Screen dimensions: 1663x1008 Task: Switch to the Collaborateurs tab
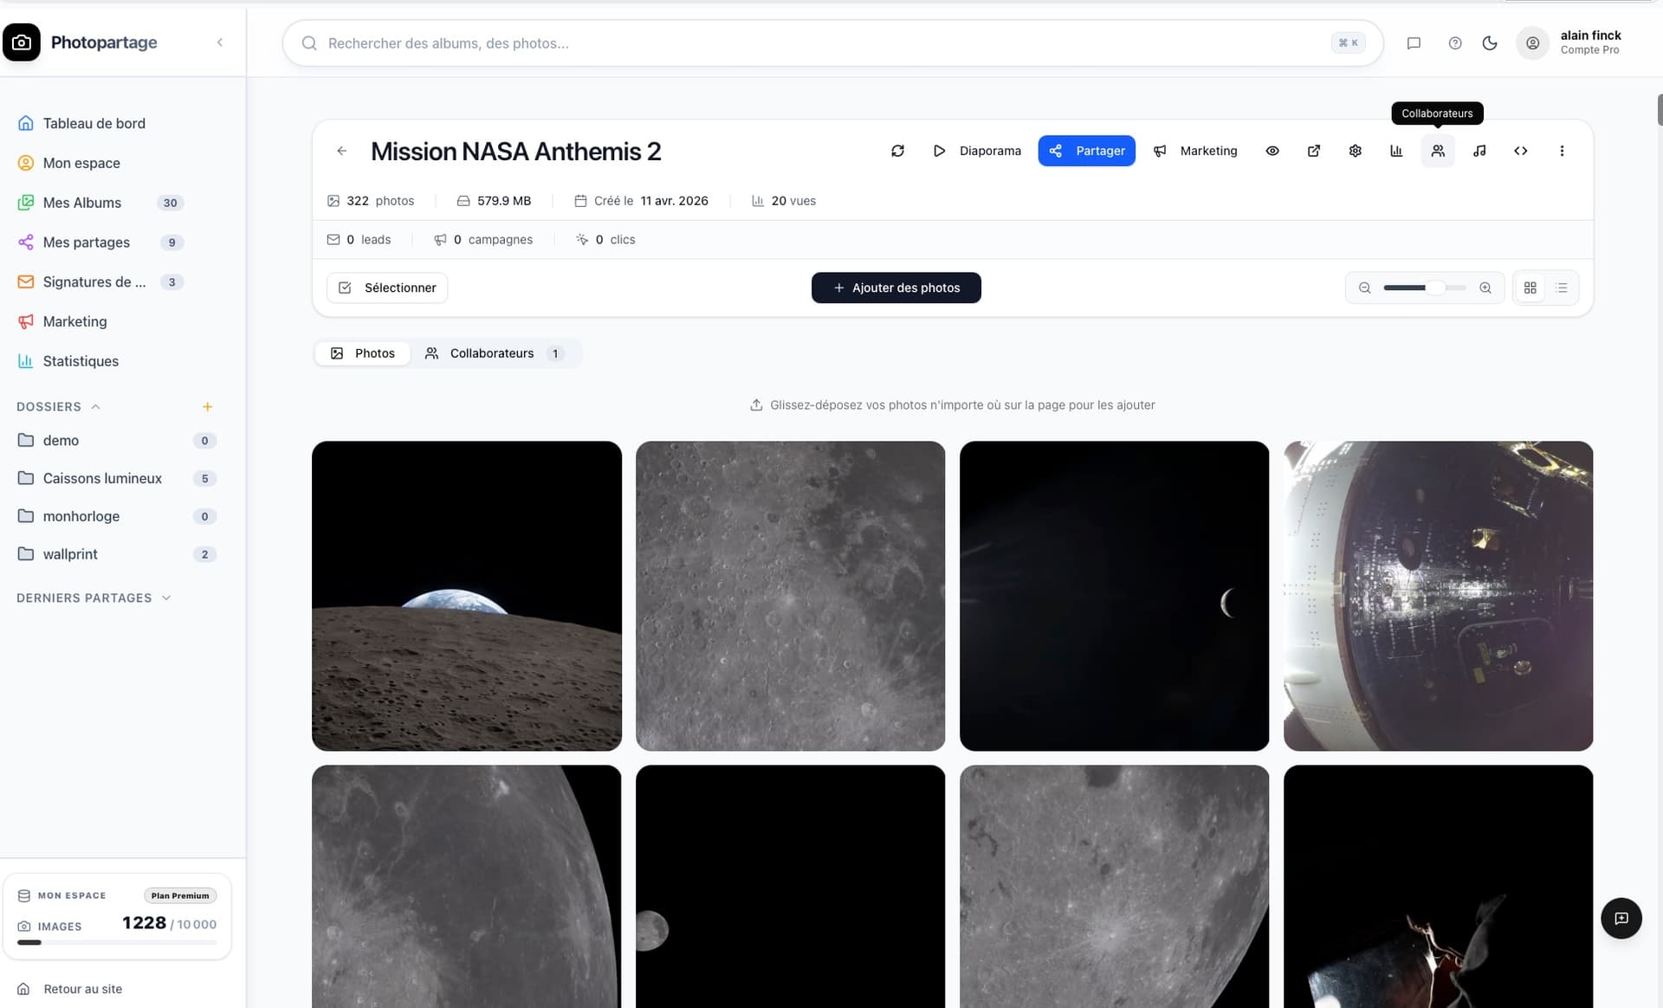(491, 353)
